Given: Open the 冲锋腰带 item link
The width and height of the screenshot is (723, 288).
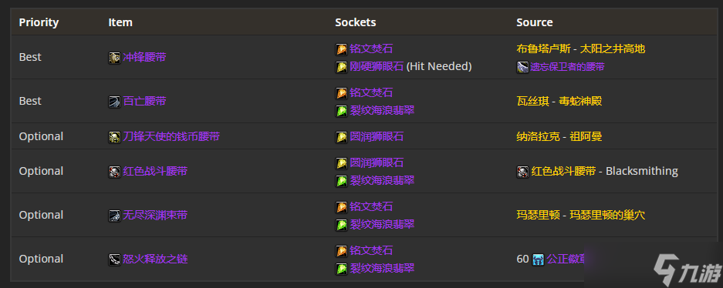Looking at the screenshot, I should pos(144,58).
